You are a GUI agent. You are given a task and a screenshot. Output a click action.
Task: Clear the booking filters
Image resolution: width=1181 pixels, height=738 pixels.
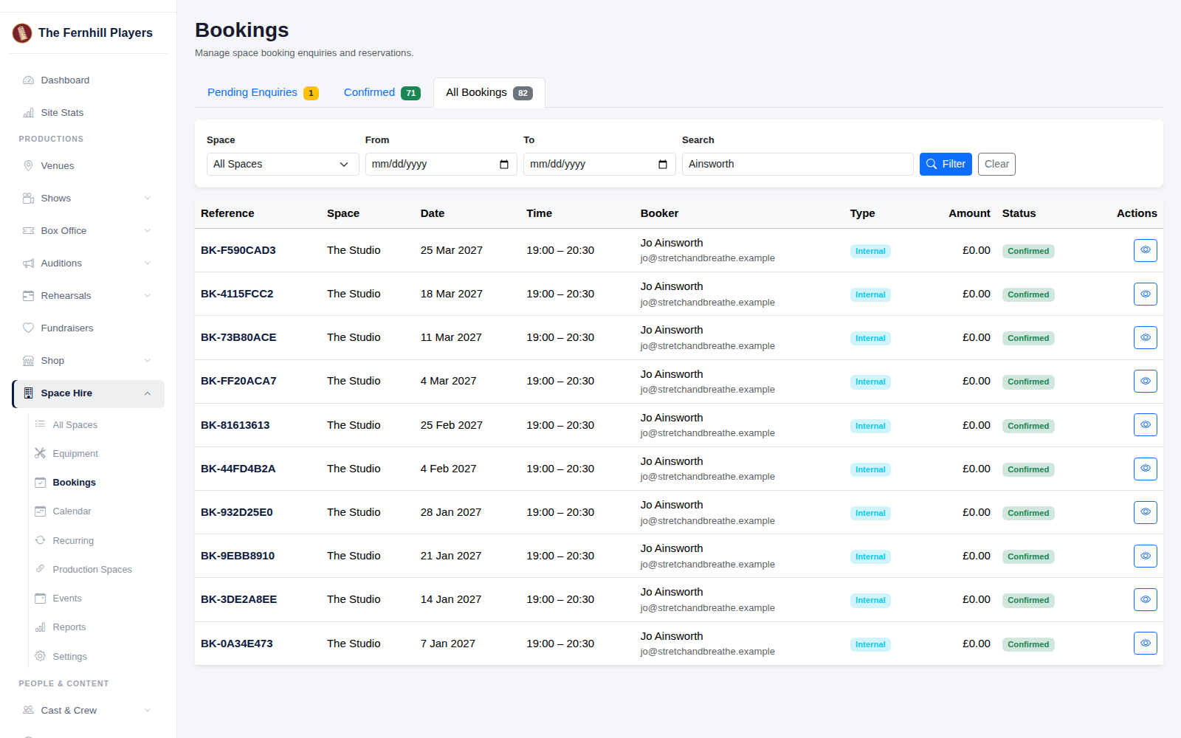click(x=996, y=164)
